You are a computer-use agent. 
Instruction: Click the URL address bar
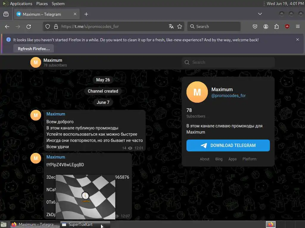(113, 26)
